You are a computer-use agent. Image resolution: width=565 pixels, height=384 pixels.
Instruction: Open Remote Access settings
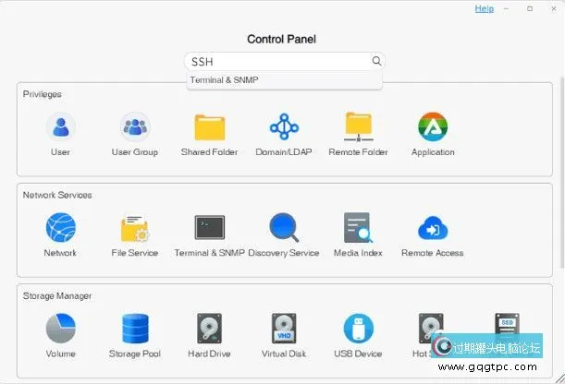click(x=433, y=228)
